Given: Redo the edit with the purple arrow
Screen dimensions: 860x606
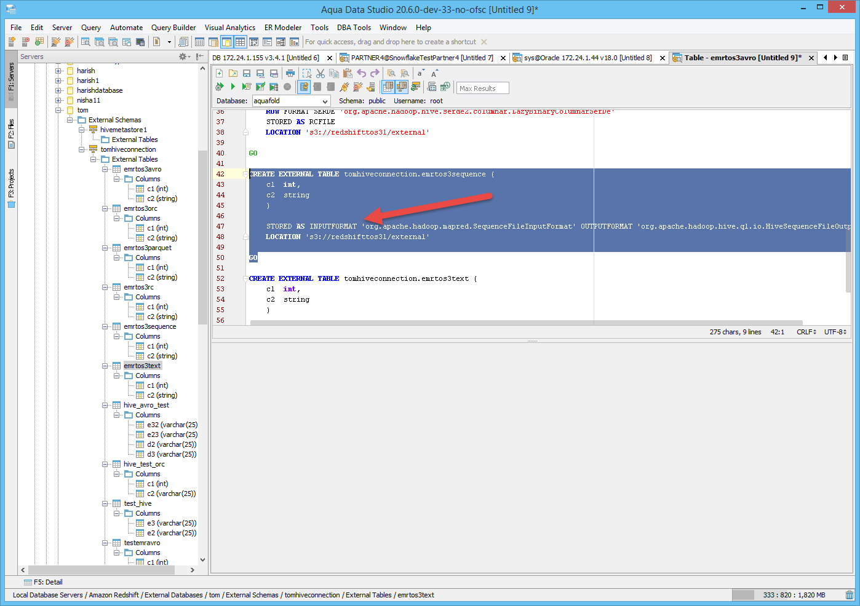Looking at the screenshot, I should [x=375, y=73].
